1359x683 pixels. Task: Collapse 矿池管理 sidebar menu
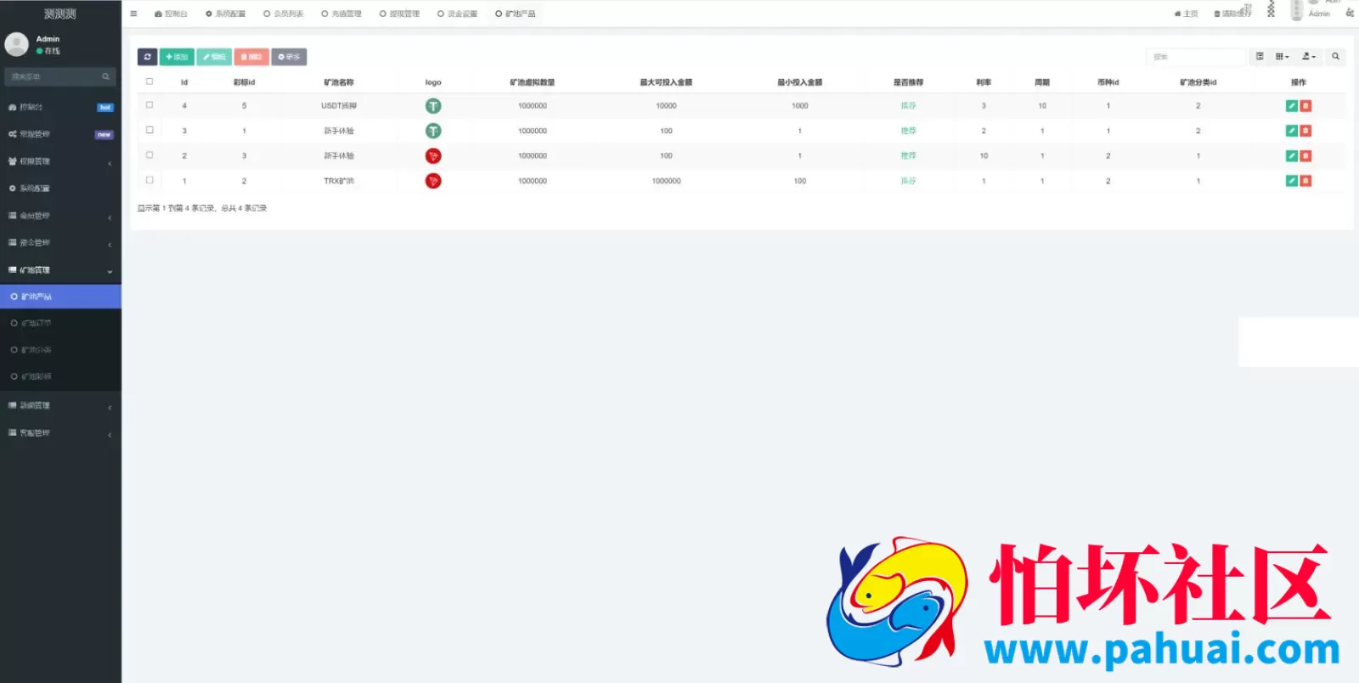click(x=60, y=270)
